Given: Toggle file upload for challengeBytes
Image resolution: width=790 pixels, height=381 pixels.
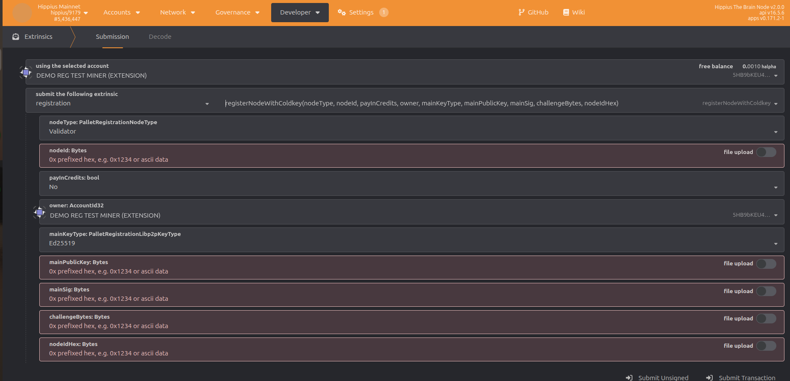Looking at the screenshot, I should pyautogui.click(x=766, y=318).
